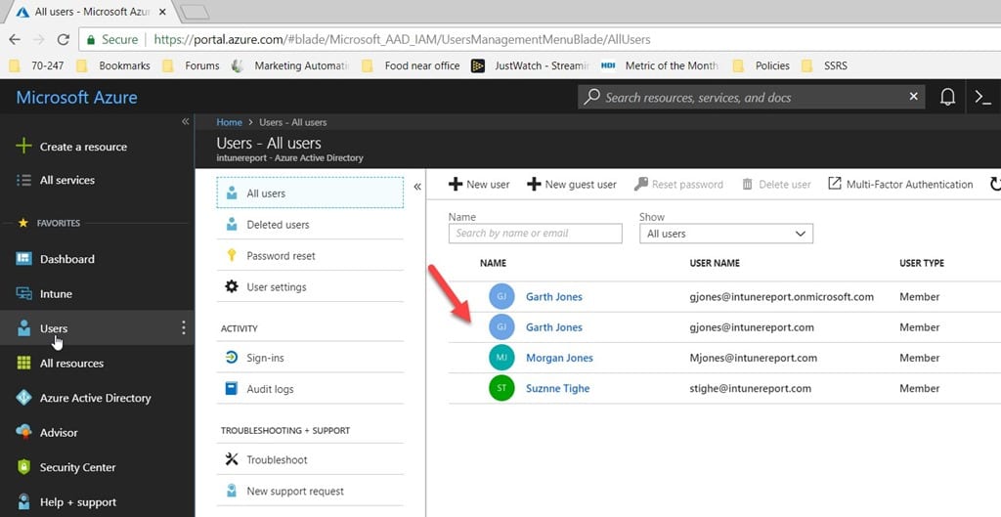Open Audit logs activity item

pyautogui.click(x=310, y=389)
